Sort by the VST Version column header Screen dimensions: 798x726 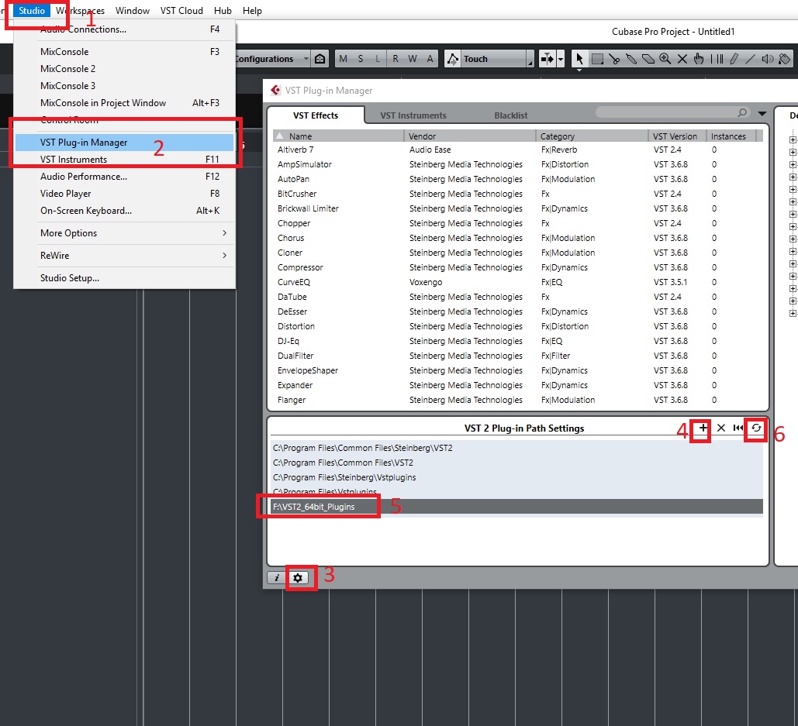[x=677, y=136]
